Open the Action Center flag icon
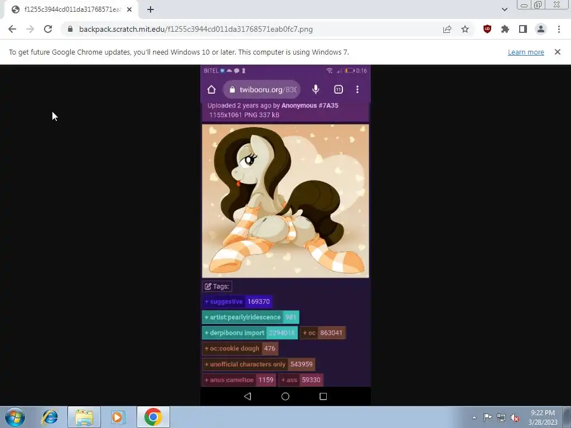Screen dimensions: 571x428 (487, 417)
